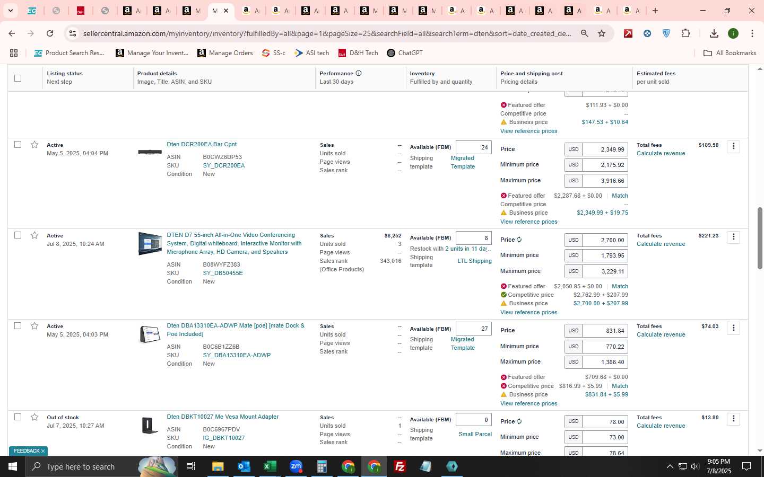The width and height of the screenshot is (764, 477).
Task: Click LTL Shipping template link
Action: [x=474, y=261]
